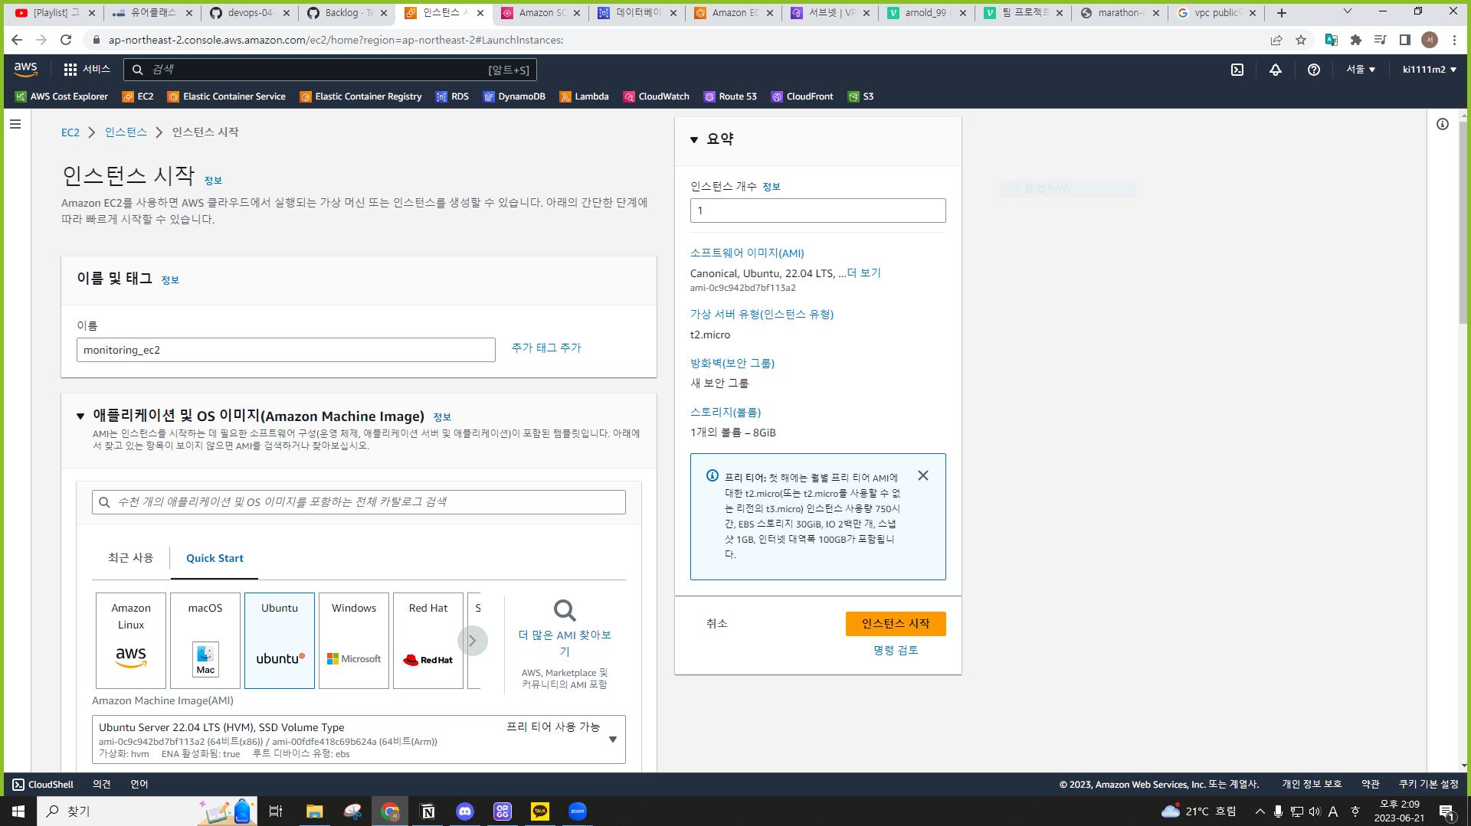Viewport: 1471px width, 826px height.
Task: Go to EC2 breadcrumb link
Action: [70, 132]
